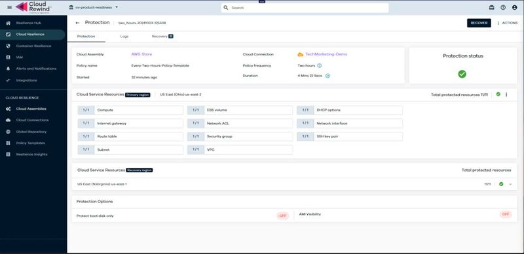The width and height of the screenshot is (524, 254).
Task: Go back using the arrow next to Protection
Action: [77, 23]
